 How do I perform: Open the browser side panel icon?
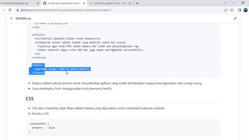tap(239, 10)
